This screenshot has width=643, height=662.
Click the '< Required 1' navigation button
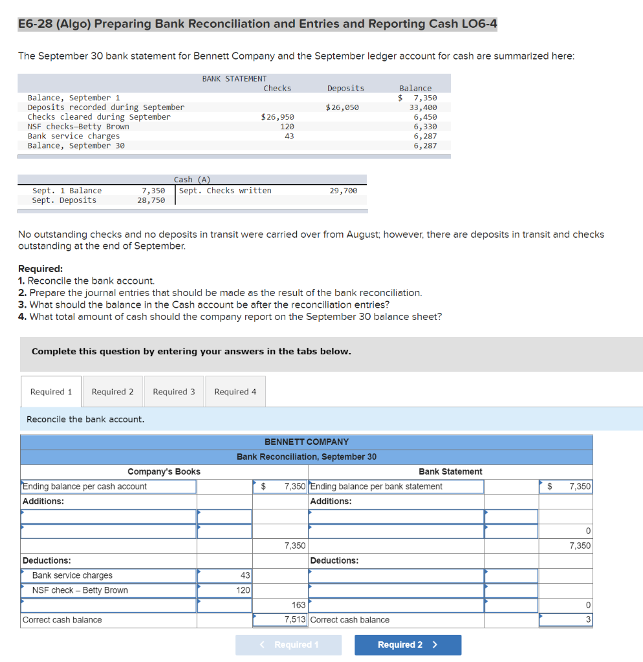coord(289,645)
